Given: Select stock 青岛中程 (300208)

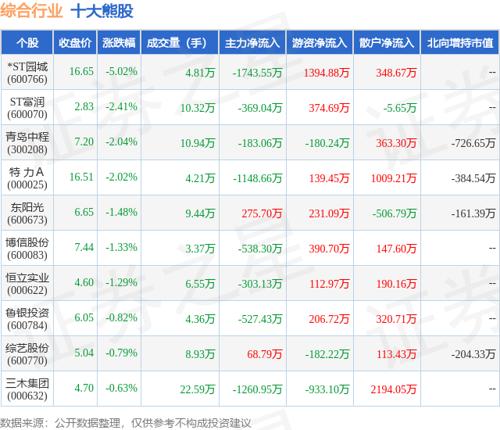Looking at the screenshot, I should pos(27,143).
